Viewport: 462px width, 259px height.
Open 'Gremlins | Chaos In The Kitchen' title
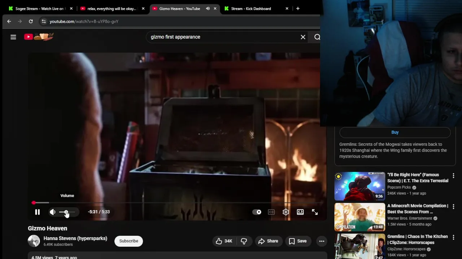[x=418, y=240]
